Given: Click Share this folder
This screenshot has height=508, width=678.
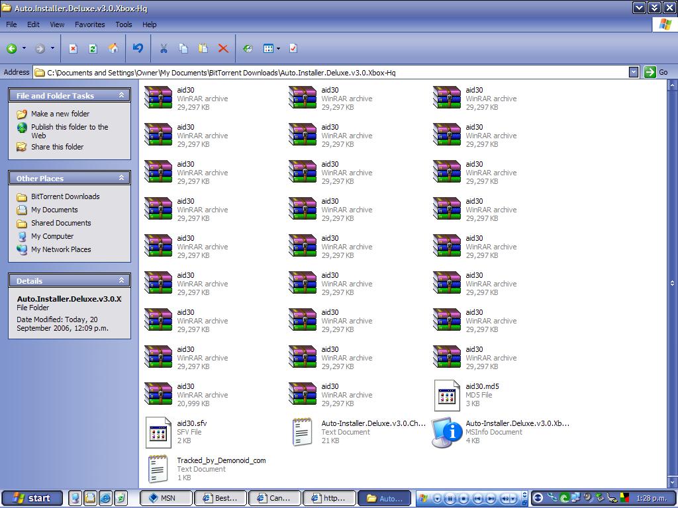Looking at the screenshot, I should [x=57, y=147].
